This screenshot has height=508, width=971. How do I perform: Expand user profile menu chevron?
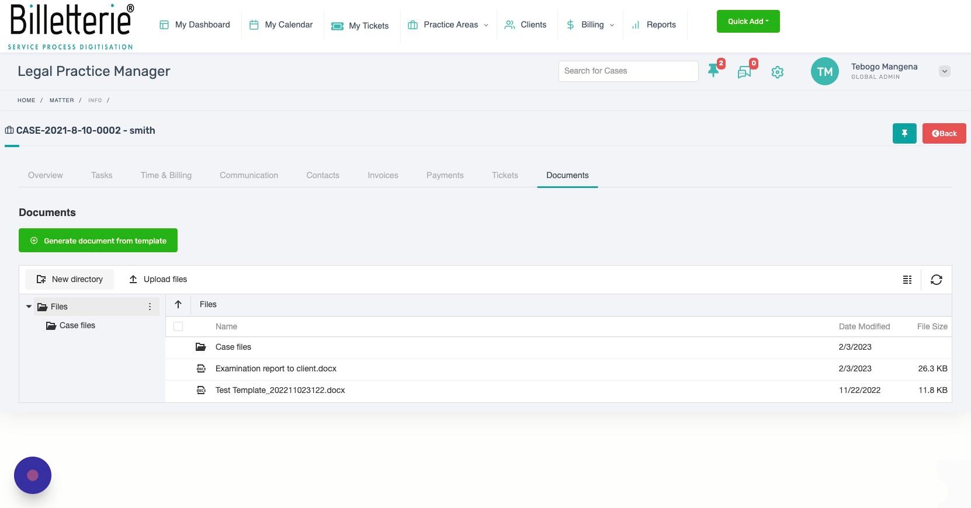pos(945,71)
